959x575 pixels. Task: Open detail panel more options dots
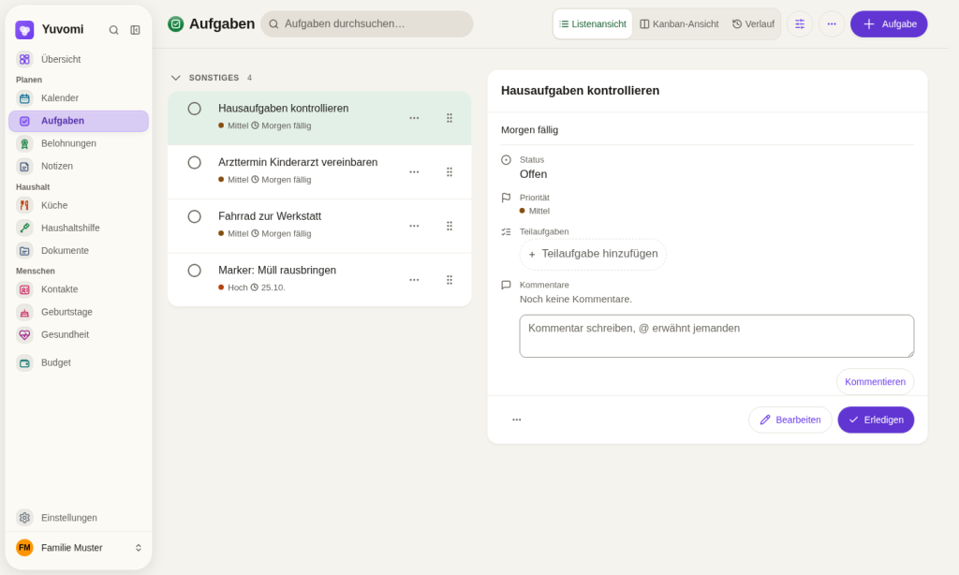coord(517,420)
